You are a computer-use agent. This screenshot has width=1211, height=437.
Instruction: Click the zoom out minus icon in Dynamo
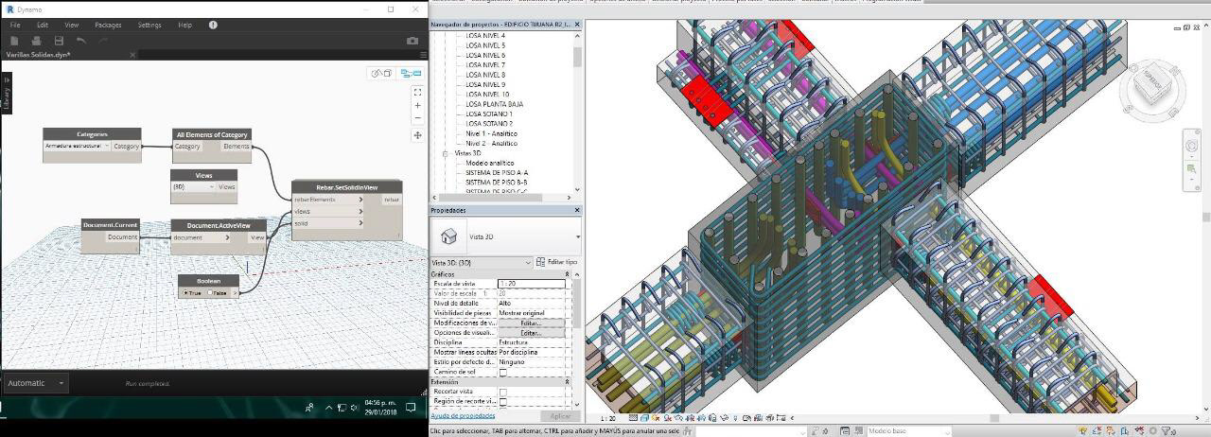(x=418, y=118)
